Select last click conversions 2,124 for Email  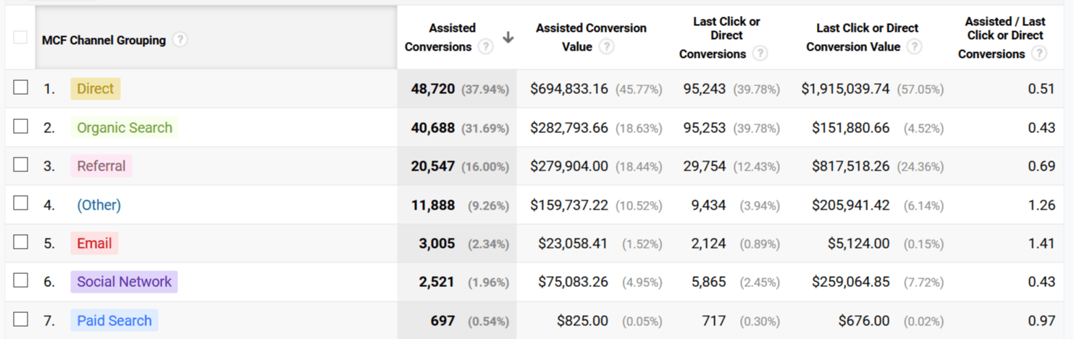[708, 244]
